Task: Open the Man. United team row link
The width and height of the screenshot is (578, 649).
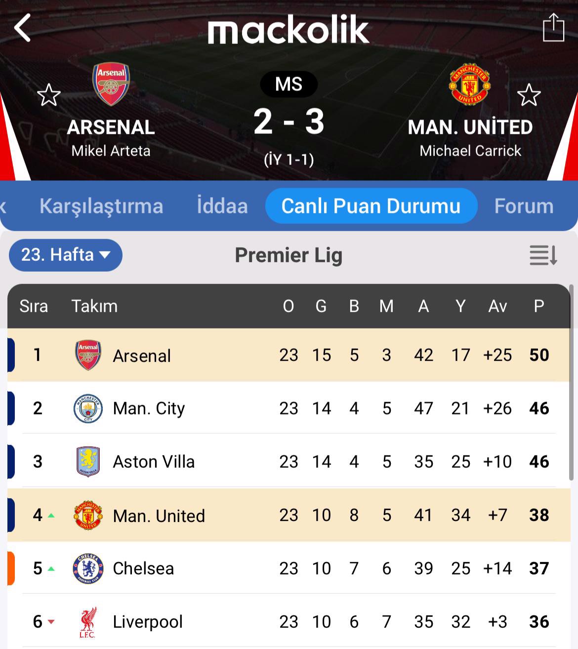Action: tap(159, 516)
